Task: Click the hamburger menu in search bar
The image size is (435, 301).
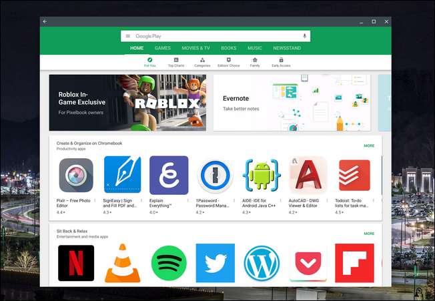Action: [x=128, y=36]
